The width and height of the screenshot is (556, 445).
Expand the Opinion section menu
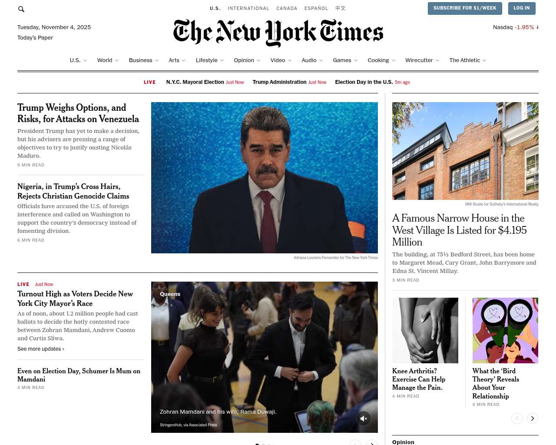[247, 60]
